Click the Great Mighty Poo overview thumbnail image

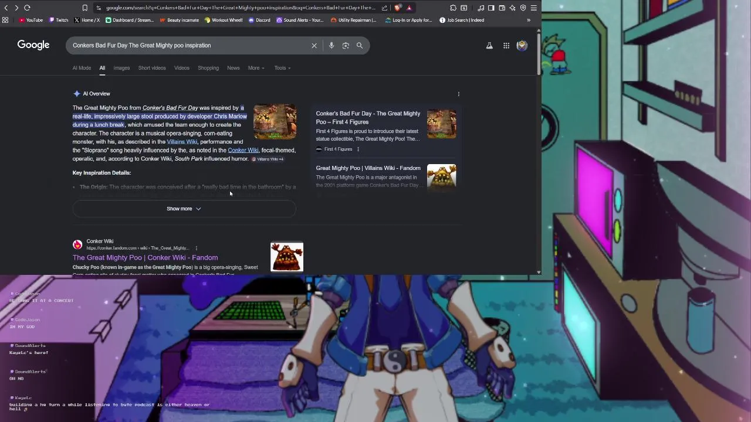coord(275,122)
